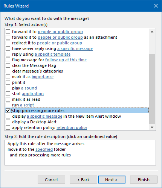The height and width of the screenshot is (188, 162).
Task: Go back with the Back button
Action: point(83,180)
